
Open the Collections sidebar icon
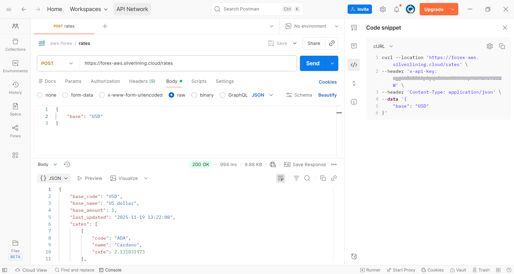click(15, 45)
